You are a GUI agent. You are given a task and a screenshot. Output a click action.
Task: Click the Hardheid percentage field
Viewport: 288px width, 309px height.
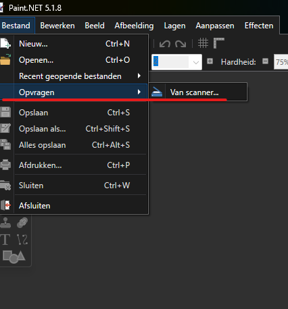pos(281,62)
